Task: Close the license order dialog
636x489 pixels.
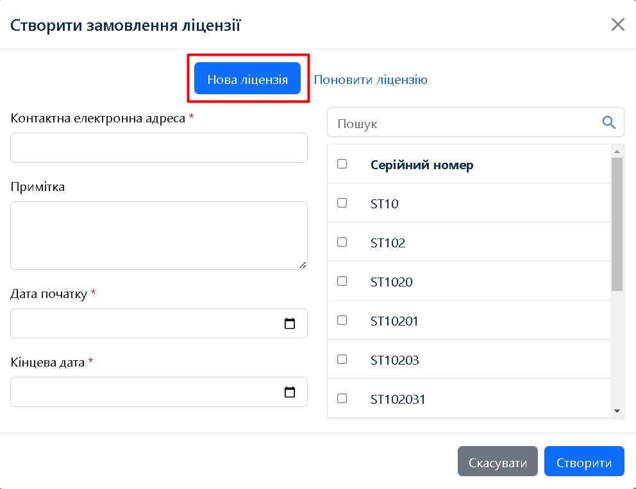Action: 617,24
